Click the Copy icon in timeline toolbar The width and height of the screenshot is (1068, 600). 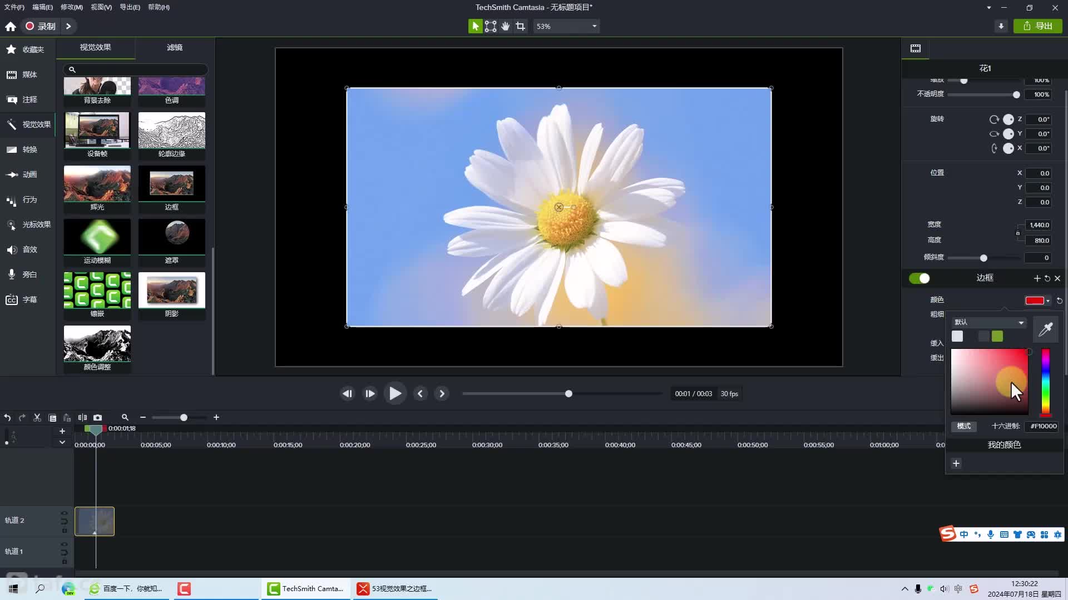click(52, 417)
